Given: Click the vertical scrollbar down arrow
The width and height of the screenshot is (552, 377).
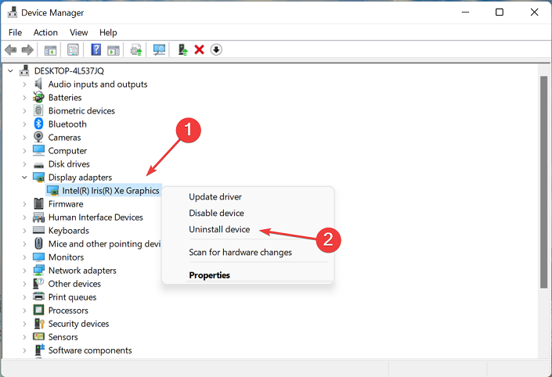Looking at the screenshot, I should pyautogui.click(x=544, y=352).
